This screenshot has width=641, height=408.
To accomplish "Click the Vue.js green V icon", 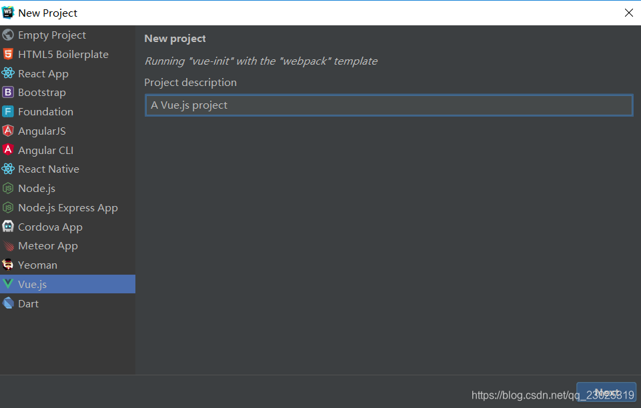I will point(8,284).
